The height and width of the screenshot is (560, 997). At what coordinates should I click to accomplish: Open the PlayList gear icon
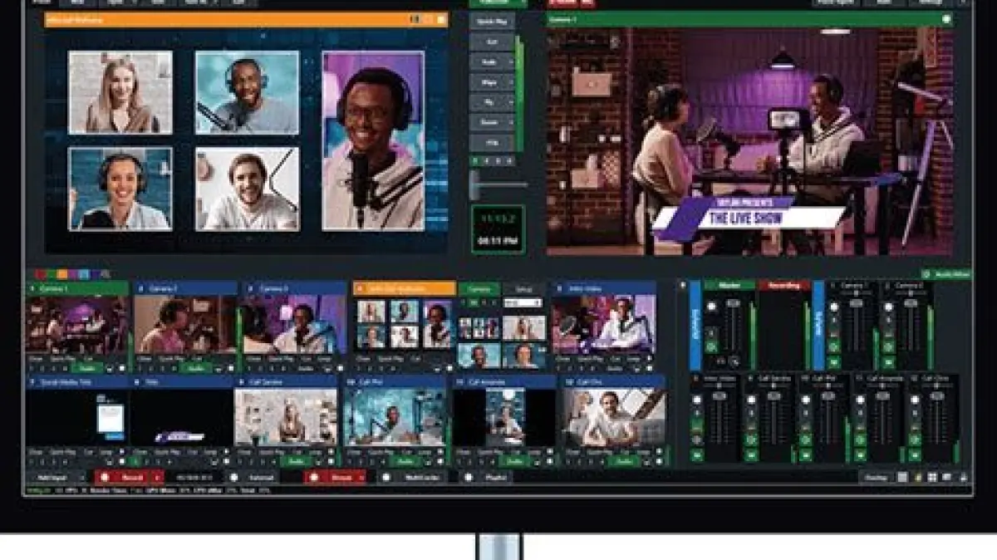[x=469, y=477]
